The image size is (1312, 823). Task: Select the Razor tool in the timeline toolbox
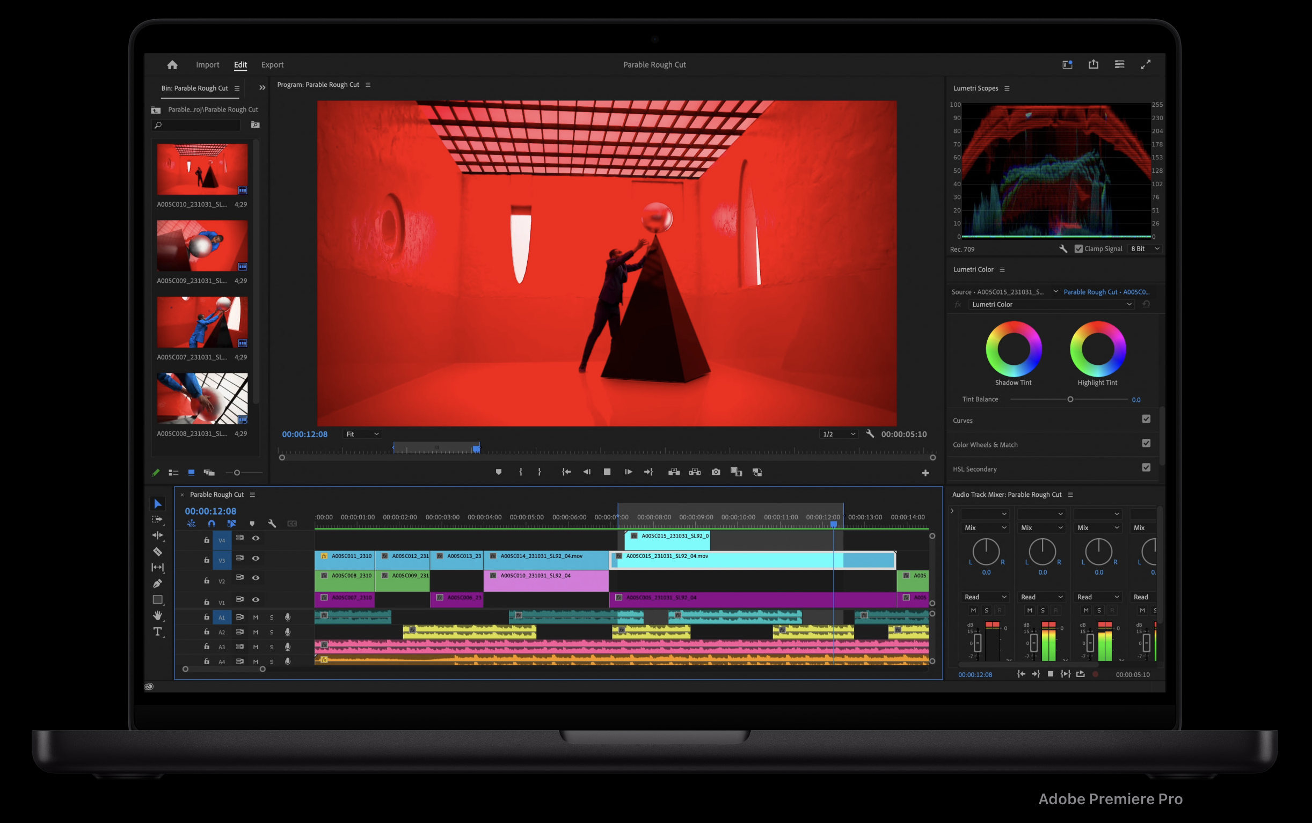point(157,552)
